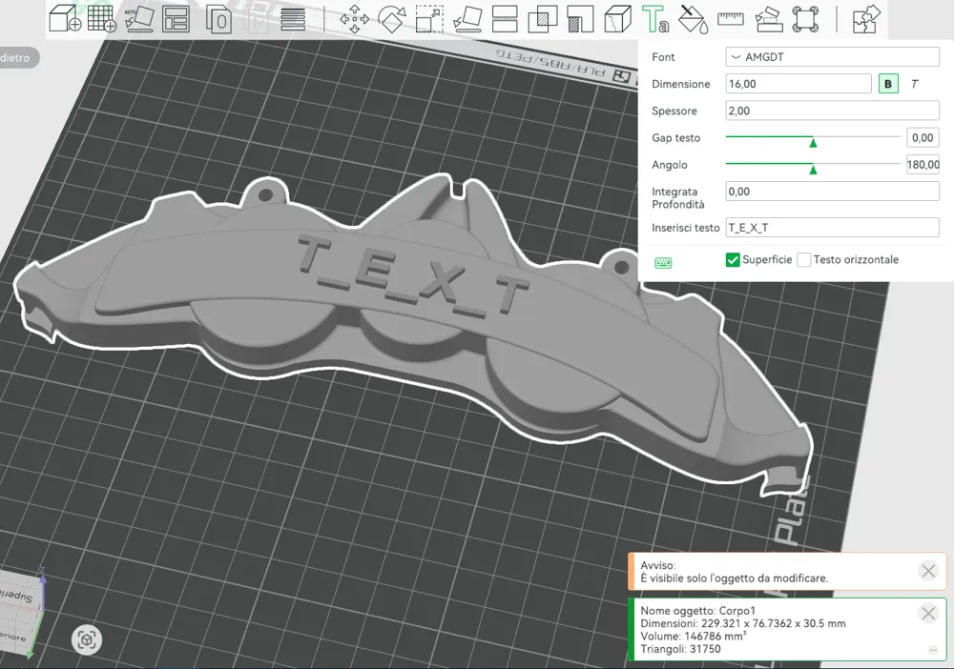Click the Angolo value 180,00
The height and width of the screenshot is (669, 954).
(x=923, y=165)
